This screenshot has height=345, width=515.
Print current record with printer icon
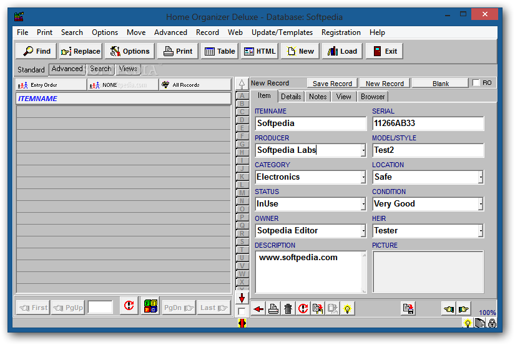coord(273,309)
